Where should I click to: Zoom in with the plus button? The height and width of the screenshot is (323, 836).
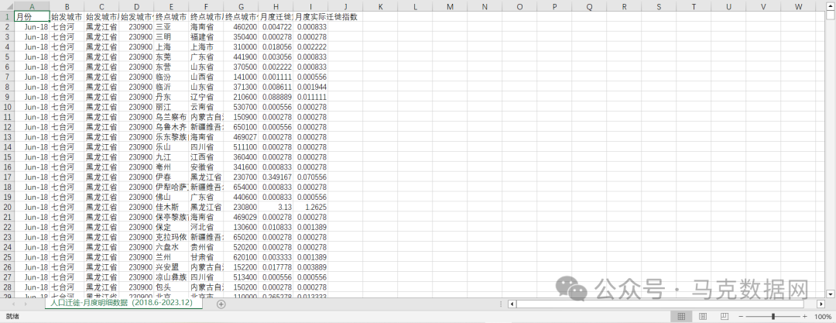point(804,317)
